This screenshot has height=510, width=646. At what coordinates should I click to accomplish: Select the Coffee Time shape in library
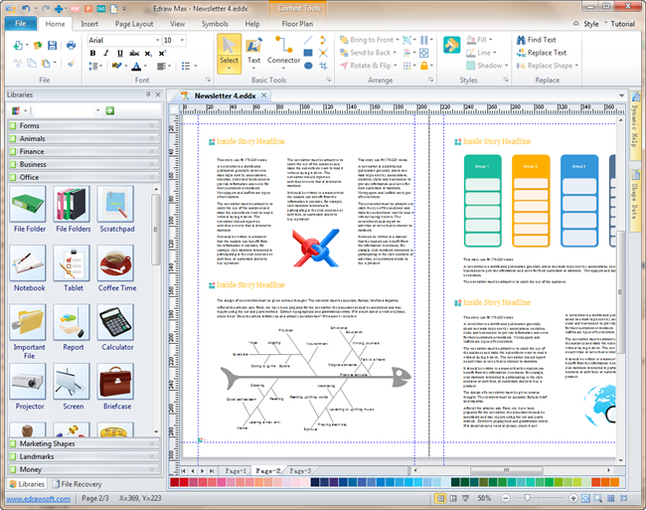click(x=116, y=265)
